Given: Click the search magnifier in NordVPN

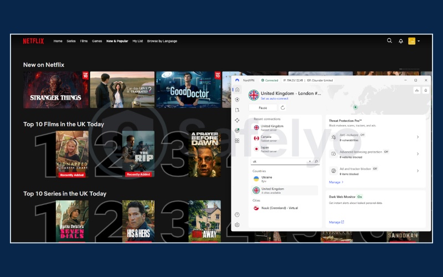Looking at the screenshot, I should pos(316,161).
